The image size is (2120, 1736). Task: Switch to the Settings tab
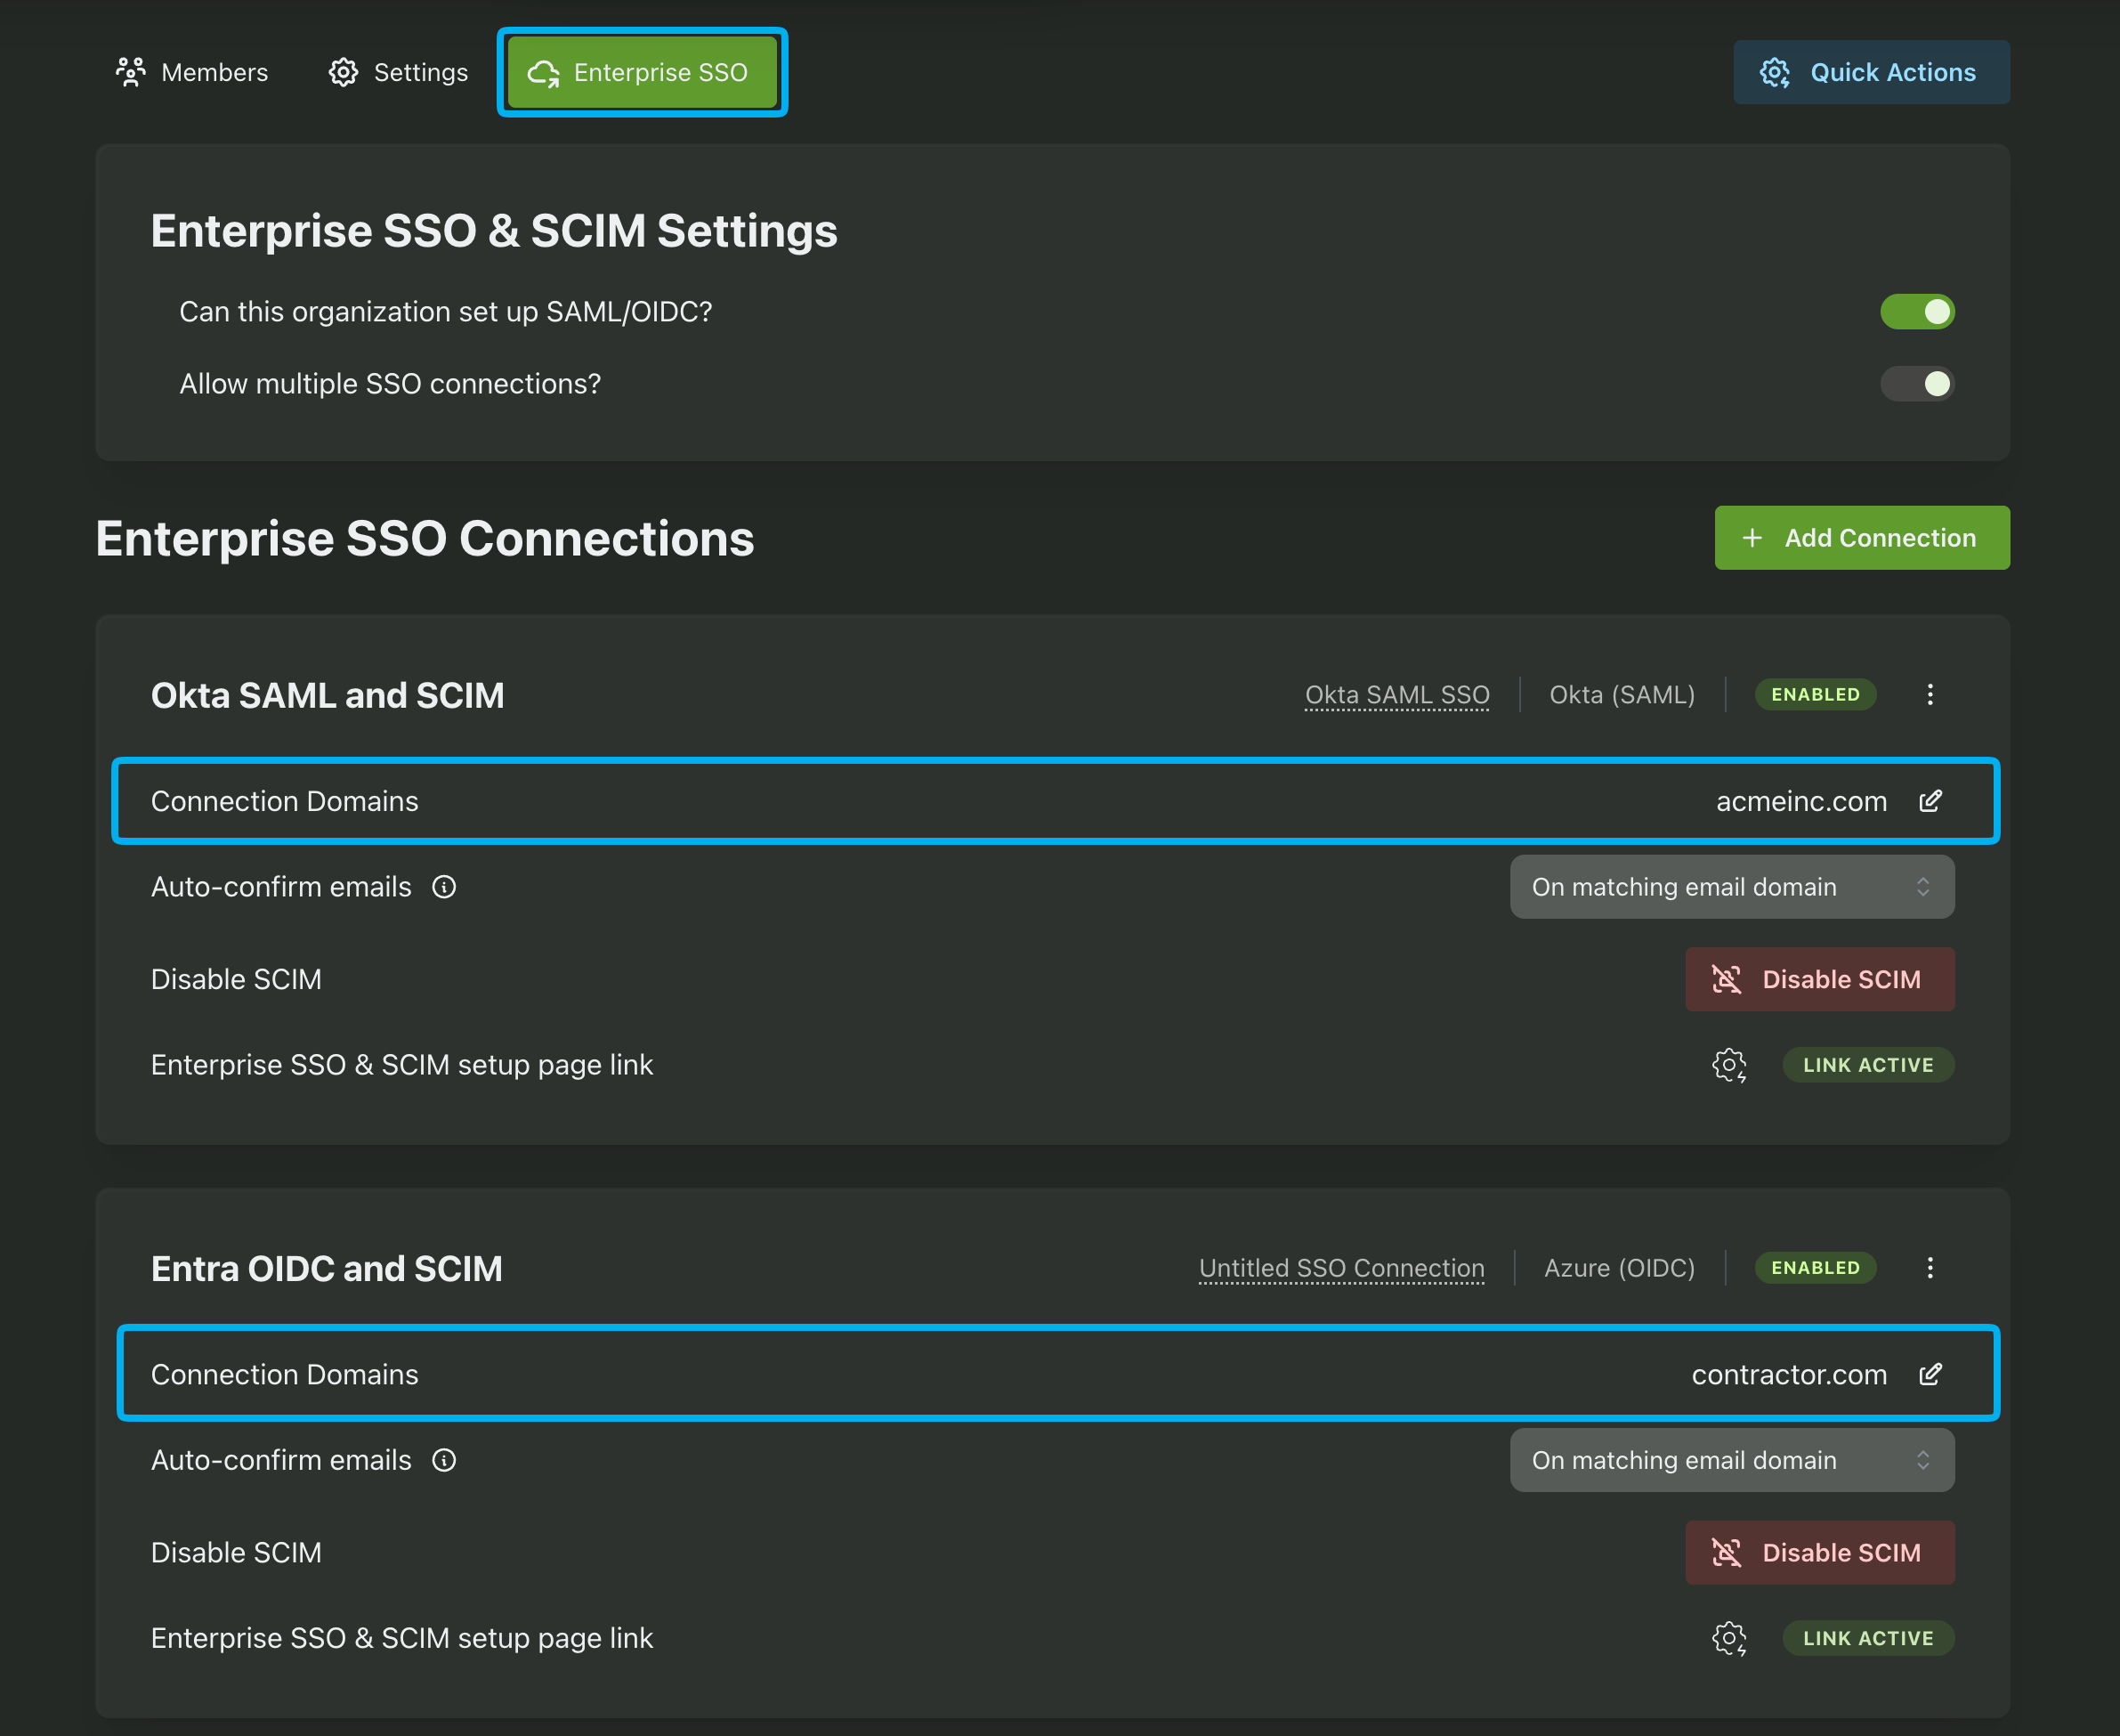(x=399, y=72)
